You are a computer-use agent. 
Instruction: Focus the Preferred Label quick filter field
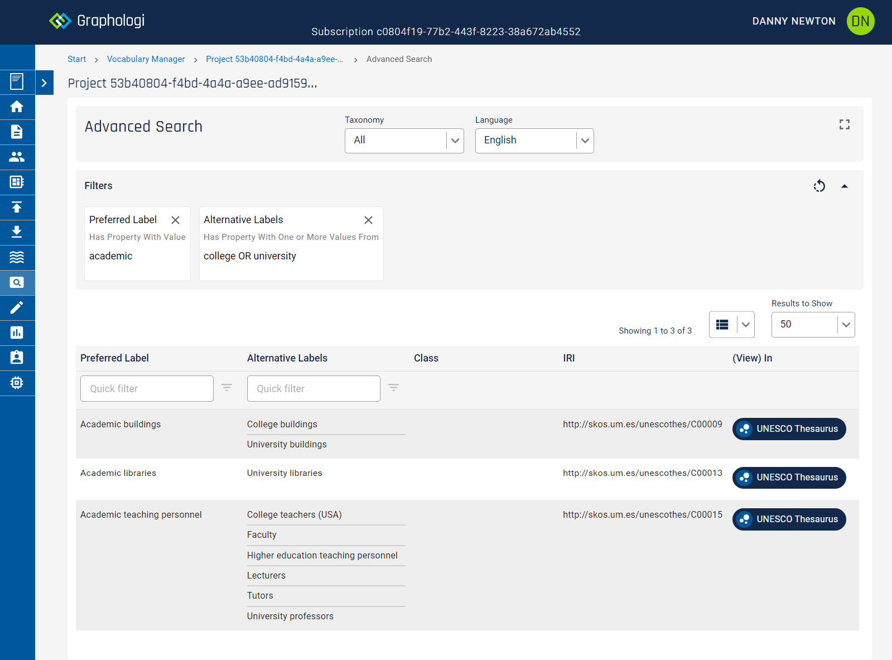pos(147,388)
